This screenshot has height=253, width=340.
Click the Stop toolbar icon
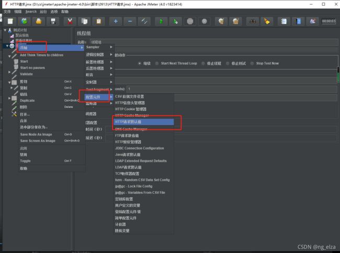click(x=190, y=21)
